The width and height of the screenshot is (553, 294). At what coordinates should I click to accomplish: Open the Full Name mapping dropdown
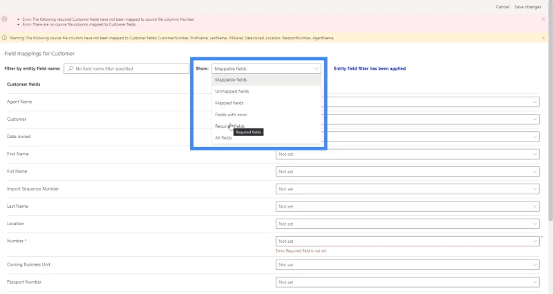pos(407,171)
